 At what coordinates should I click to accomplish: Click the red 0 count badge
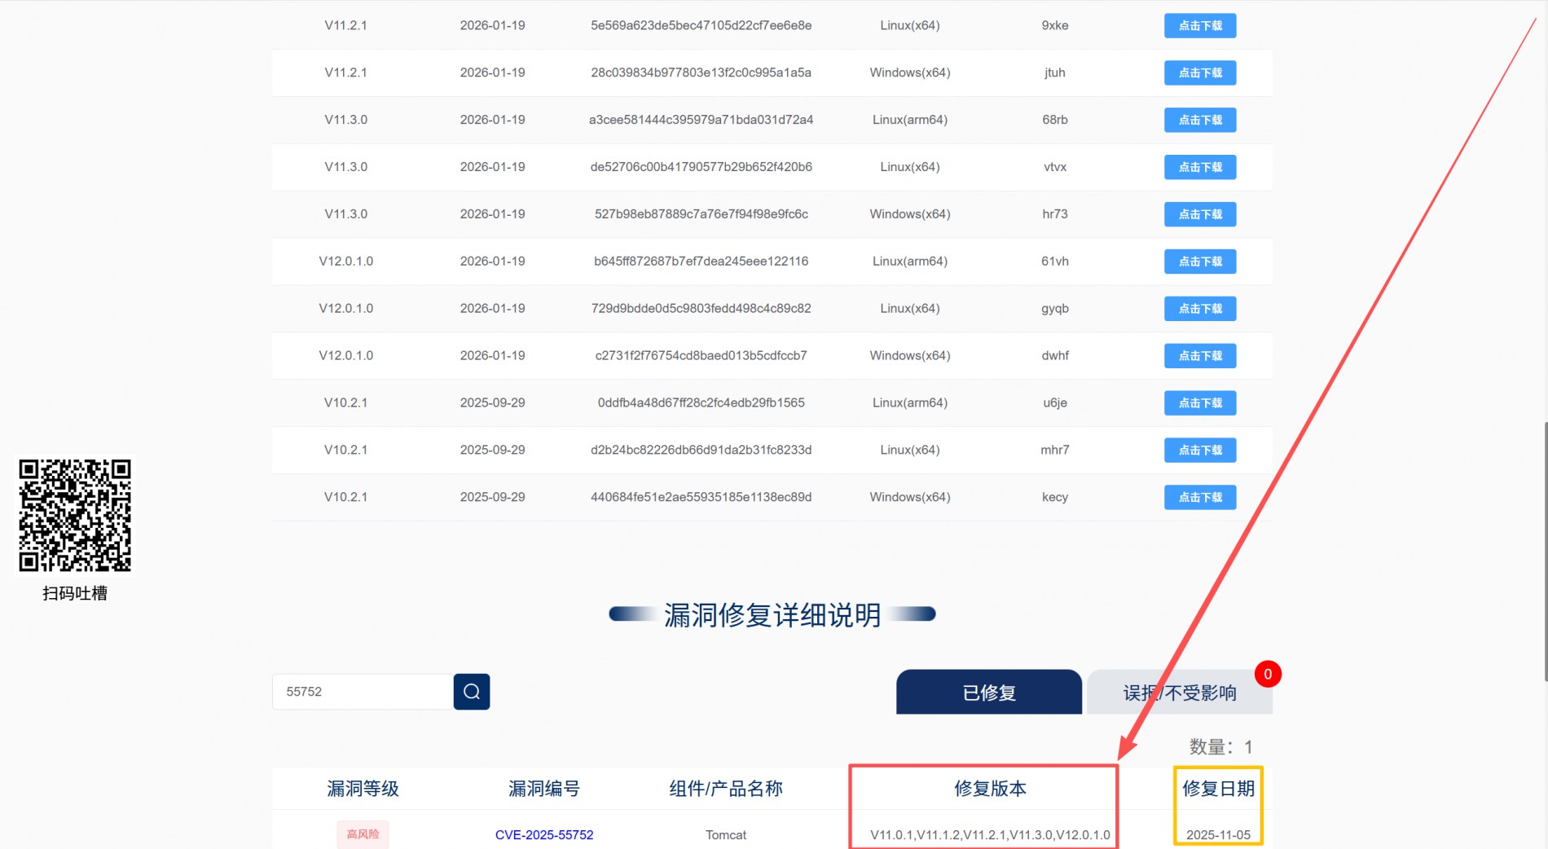point(1267,675)
